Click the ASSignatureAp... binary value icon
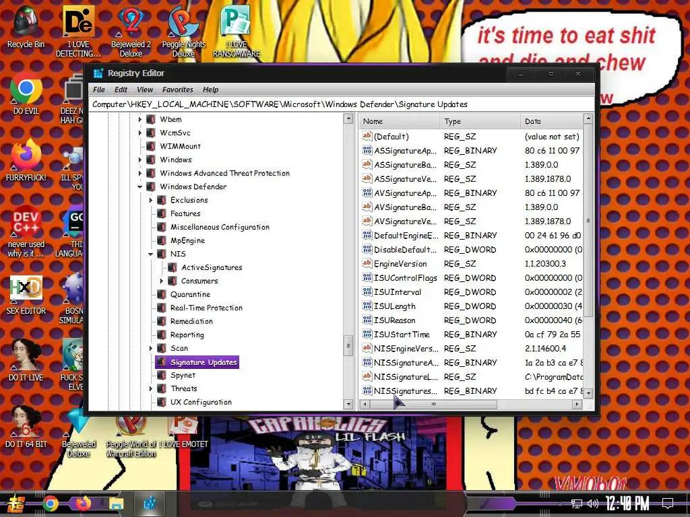Screen dimensions: 690x517 click(367, 150)
